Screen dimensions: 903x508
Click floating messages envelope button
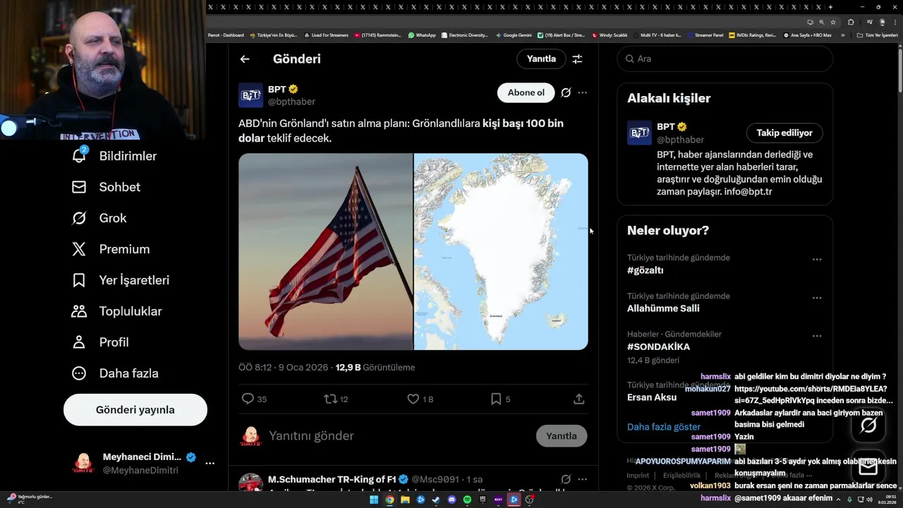(x=868, y=466)
